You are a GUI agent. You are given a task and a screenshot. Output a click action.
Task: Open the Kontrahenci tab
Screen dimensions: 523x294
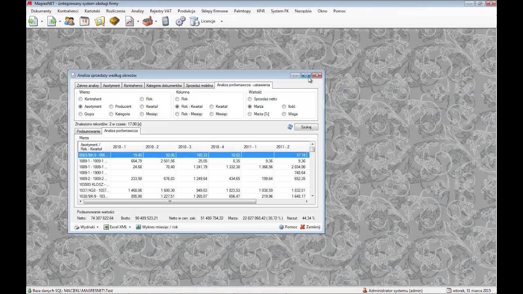click(x=133, y=85)
